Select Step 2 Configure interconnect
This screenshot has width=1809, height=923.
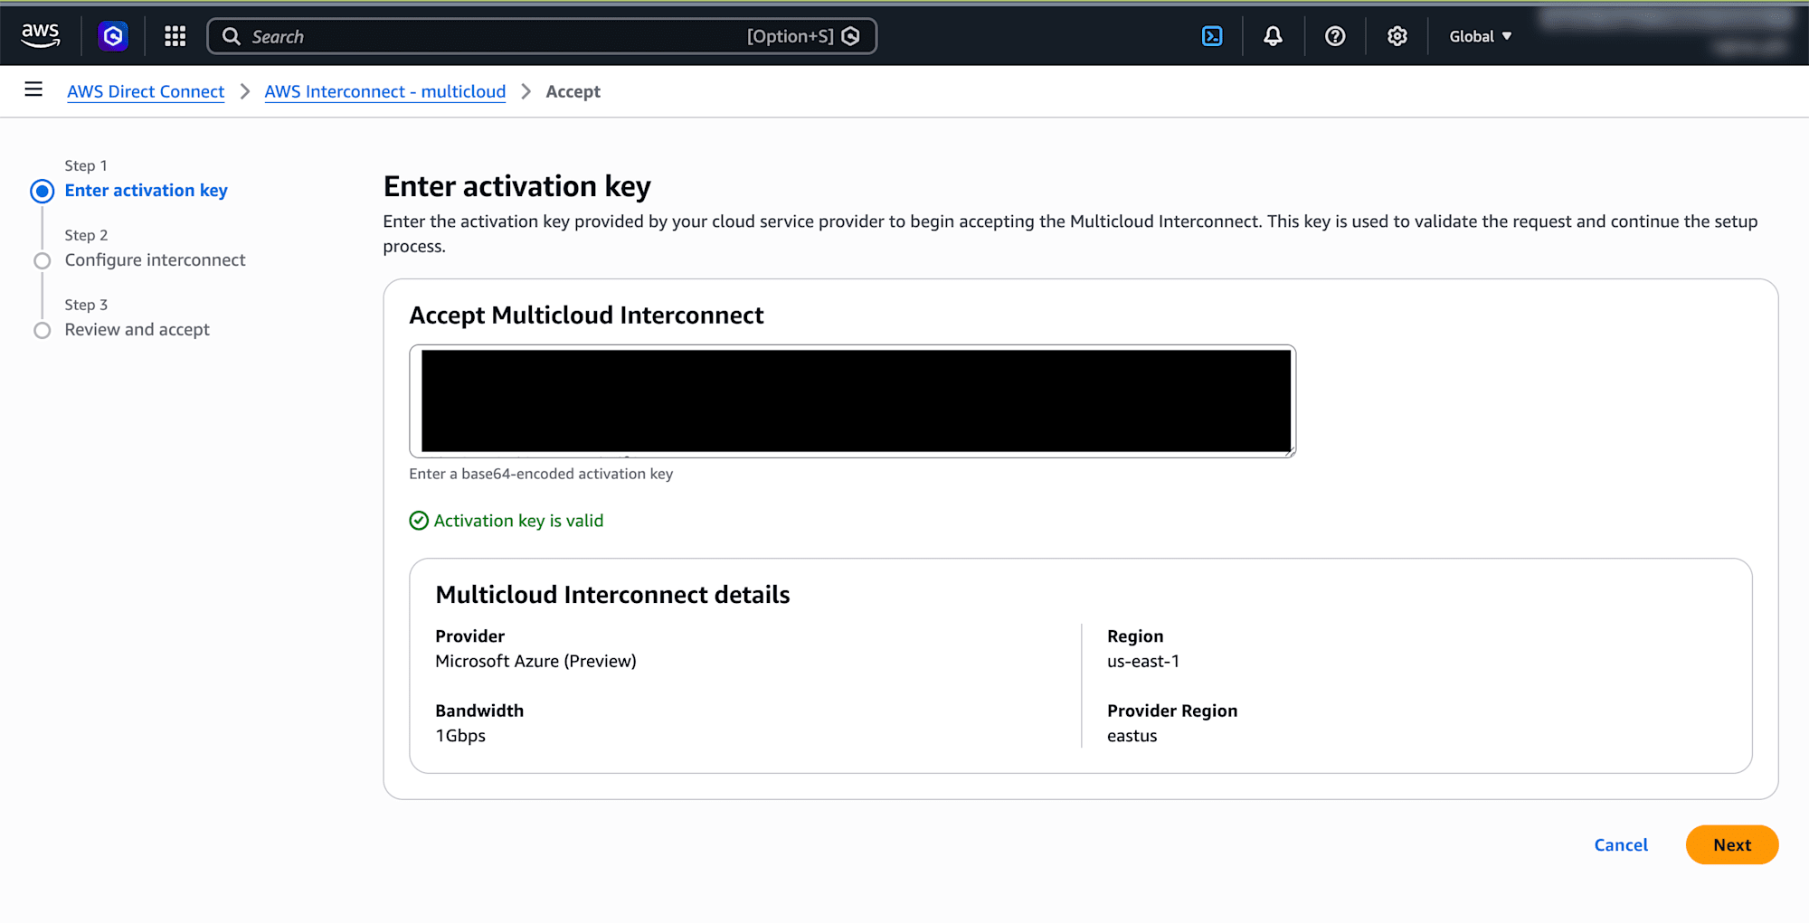pos(155,260)
